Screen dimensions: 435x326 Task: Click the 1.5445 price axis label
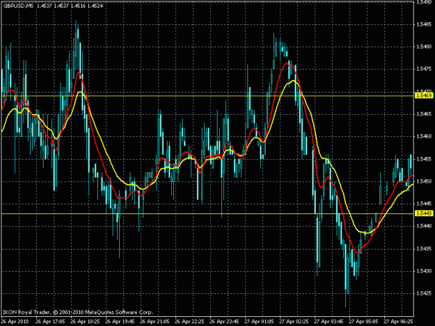(x=424, y=204)
